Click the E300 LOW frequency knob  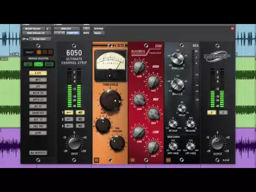click(x=153, y=147)
